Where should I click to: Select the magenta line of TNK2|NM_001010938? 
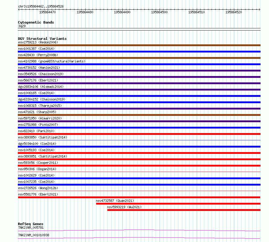coord(139,238)
